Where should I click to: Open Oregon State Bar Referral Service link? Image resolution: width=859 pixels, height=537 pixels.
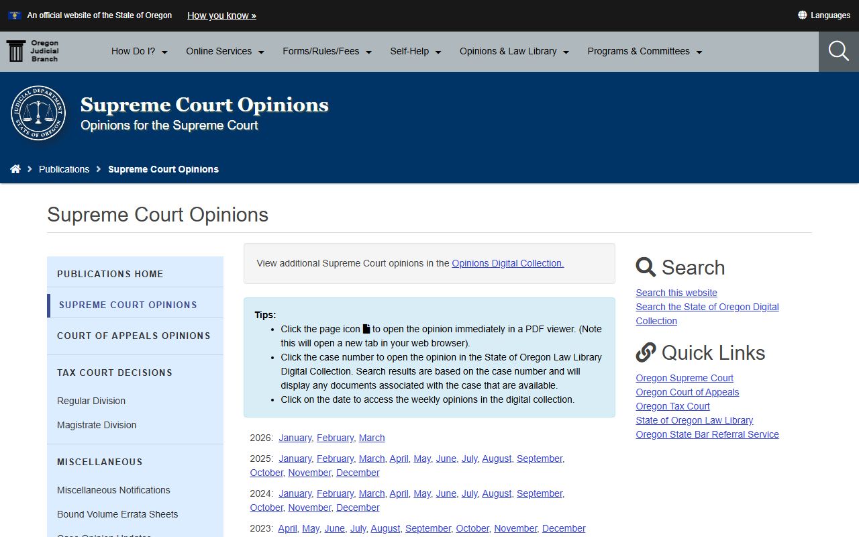tap(707, 434)
